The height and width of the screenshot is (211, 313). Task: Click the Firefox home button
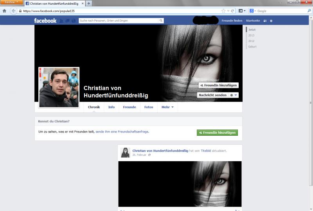tap(4, 11)
